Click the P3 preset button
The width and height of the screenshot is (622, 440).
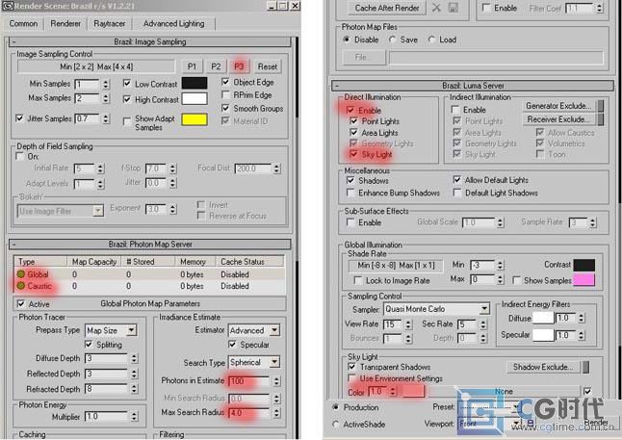[240, 66]
